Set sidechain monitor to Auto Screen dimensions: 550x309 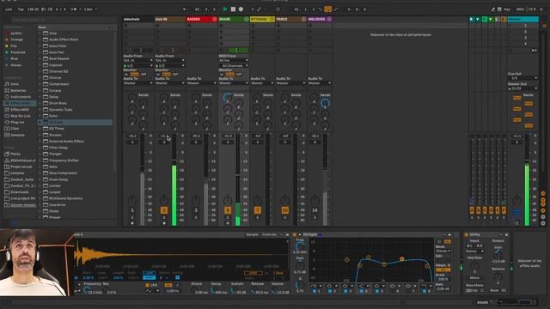coord(134,75)
